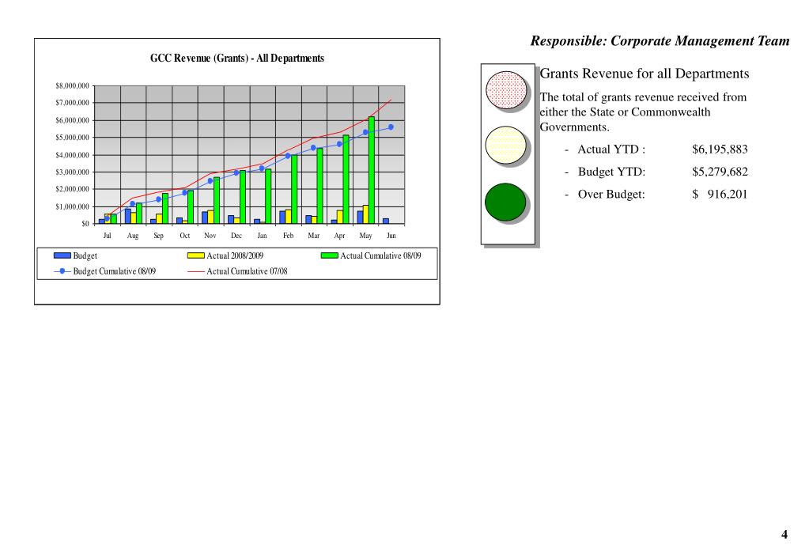Click the yellow traffic light circle

coord(505,145)
